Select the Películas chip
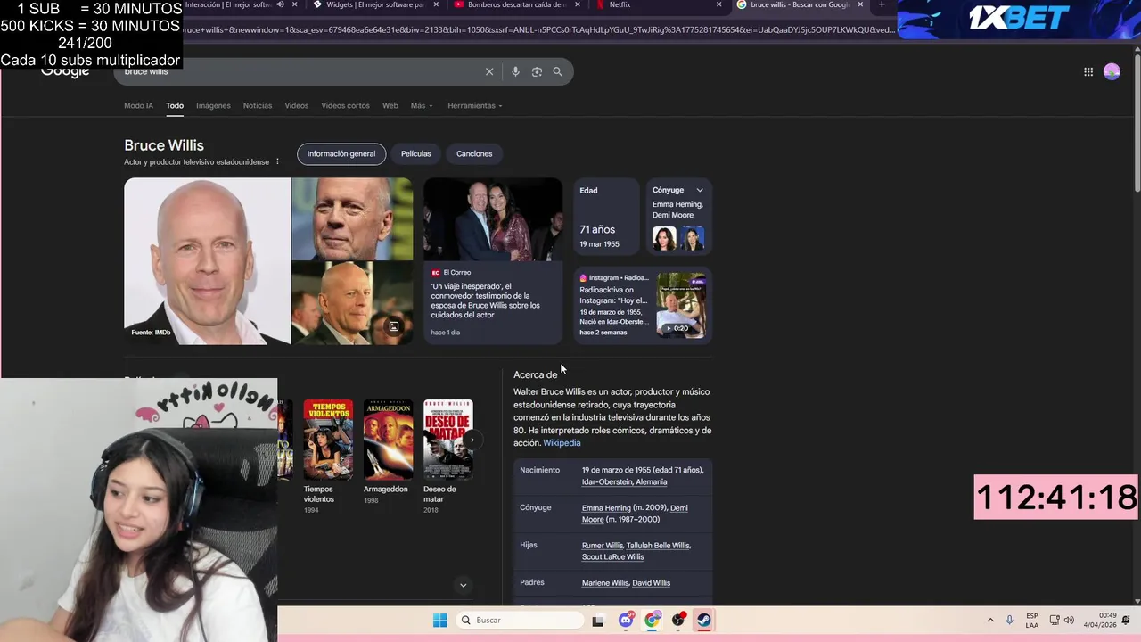1141x642 pixels. (415, 153)
